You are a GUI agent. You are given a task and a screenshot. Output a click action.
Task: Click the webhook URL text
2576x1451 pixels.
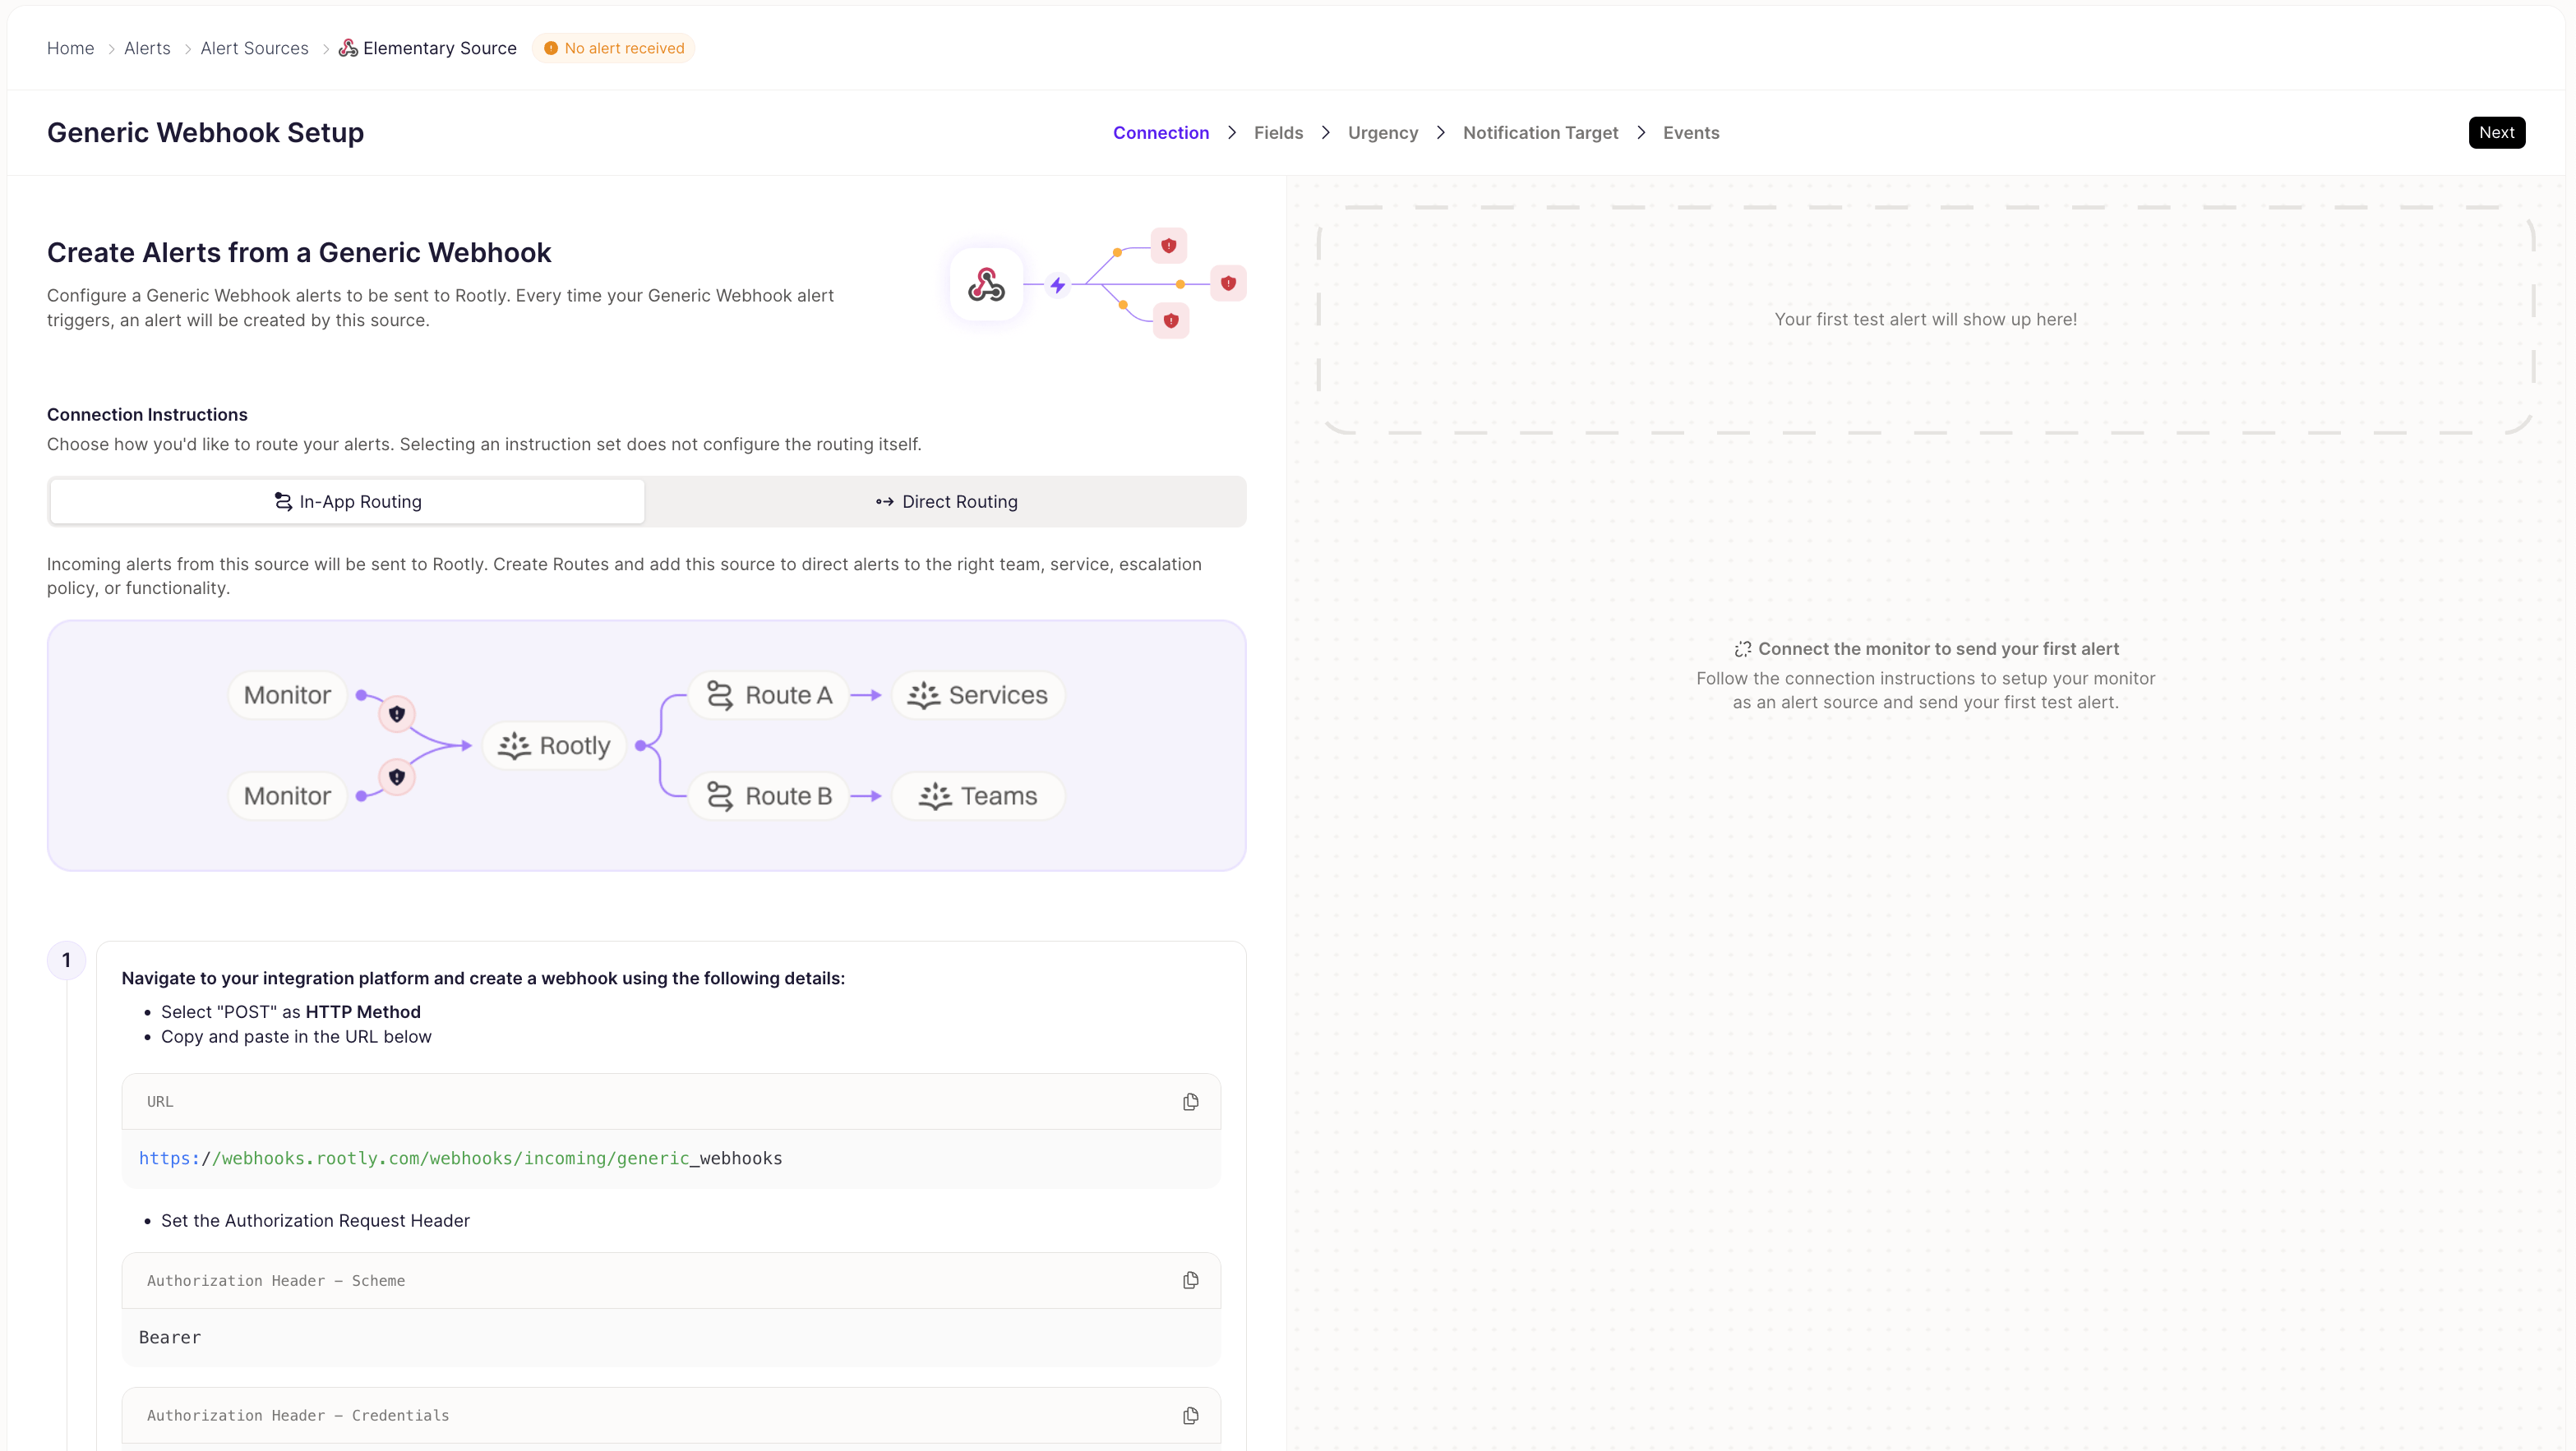(x=460, y=1158)
